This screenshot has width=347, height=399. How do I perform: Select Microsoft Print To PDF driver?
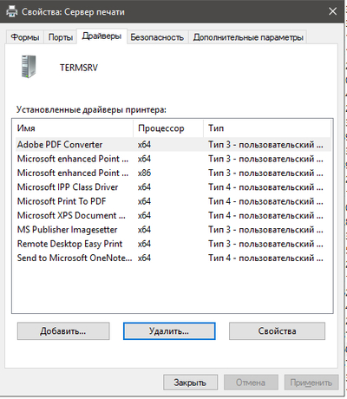(x=173, y=201)
